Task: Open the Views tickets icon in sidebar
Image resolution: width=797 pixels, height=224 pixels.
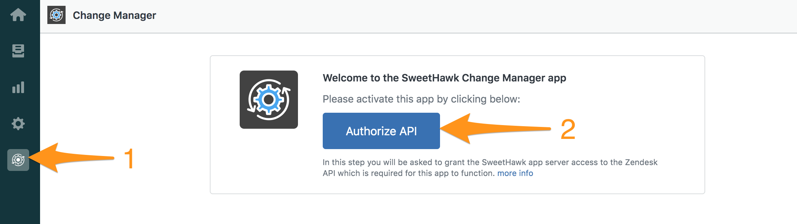Action: 18,51
